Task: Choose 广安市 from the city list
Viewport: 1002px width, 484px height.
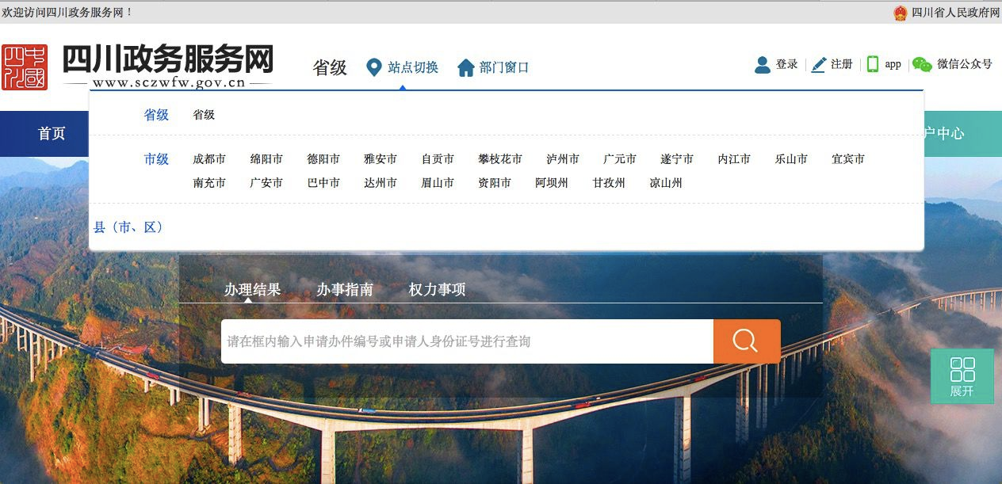Action: (x=266, y=183)
